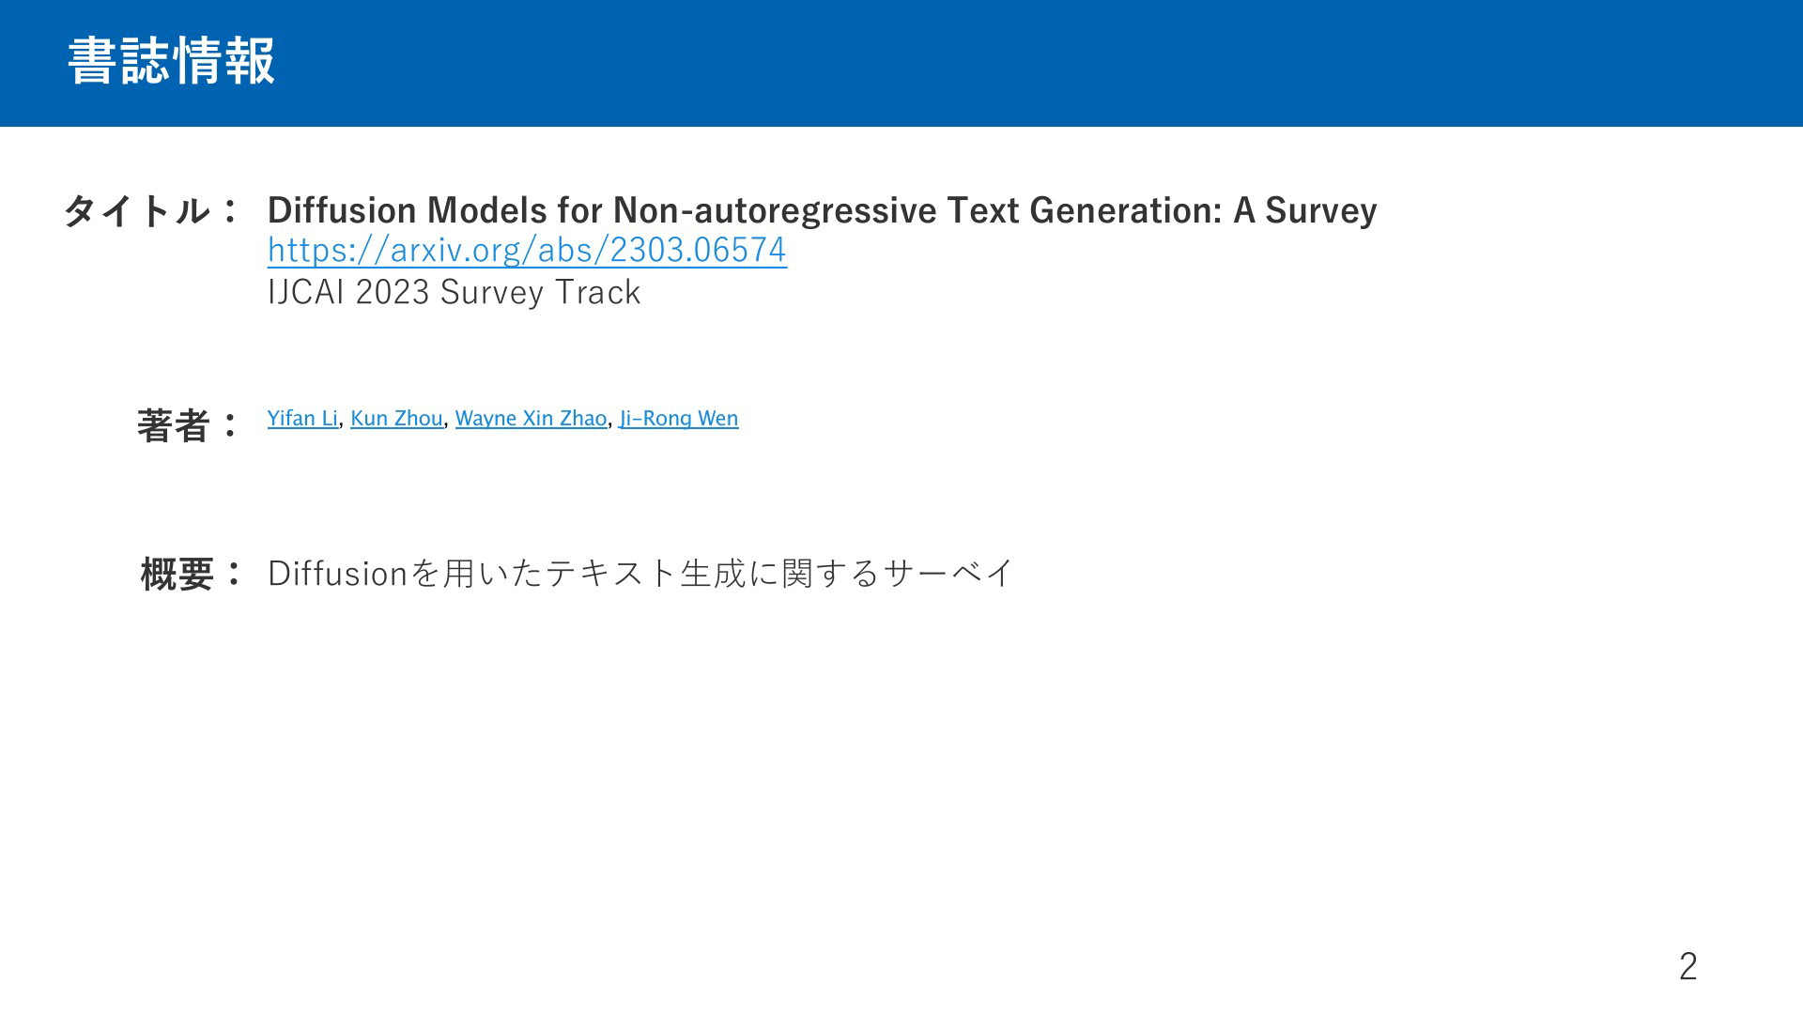Click the word 'Models' in the bold title
The image size is (1803, 1014).
[486, 210]
